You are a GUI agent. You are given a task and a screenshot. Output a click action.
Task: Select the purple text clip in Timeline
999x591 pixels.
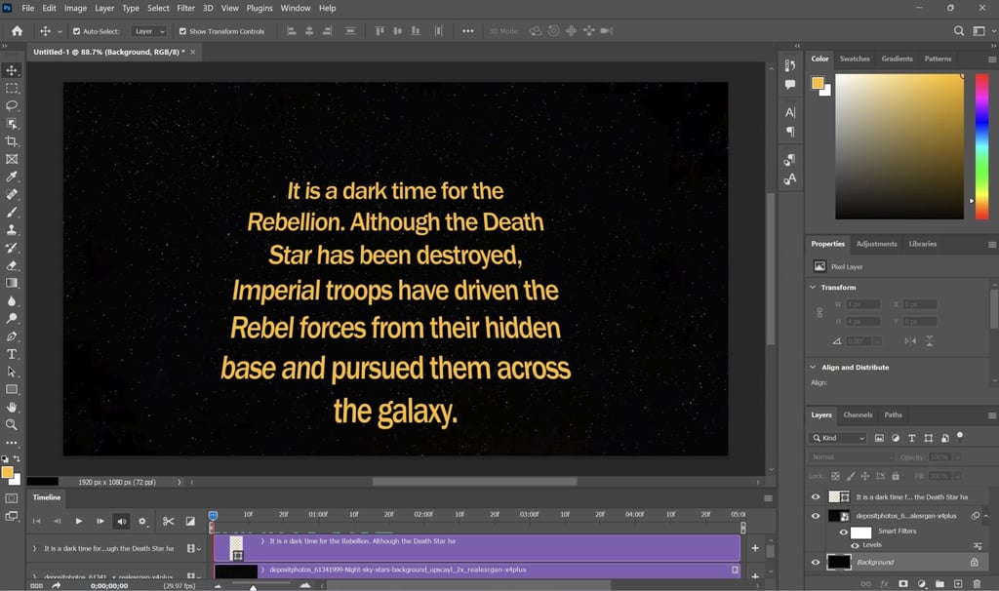(x=476, y=548)
